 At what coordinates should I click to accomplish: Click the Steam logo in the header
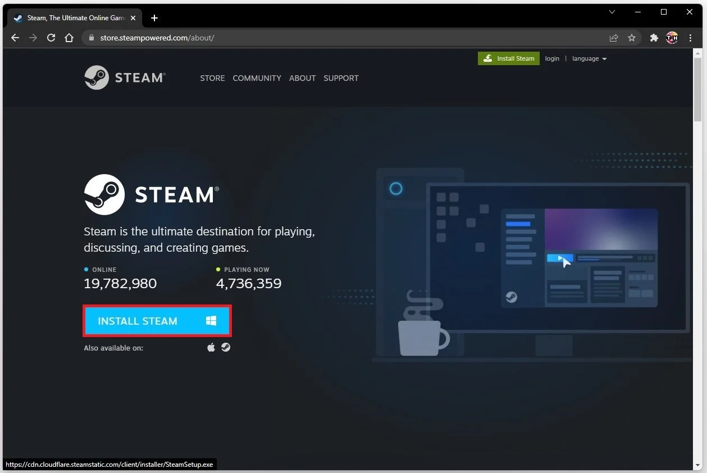pyautogui.click(x=125, y=78)
